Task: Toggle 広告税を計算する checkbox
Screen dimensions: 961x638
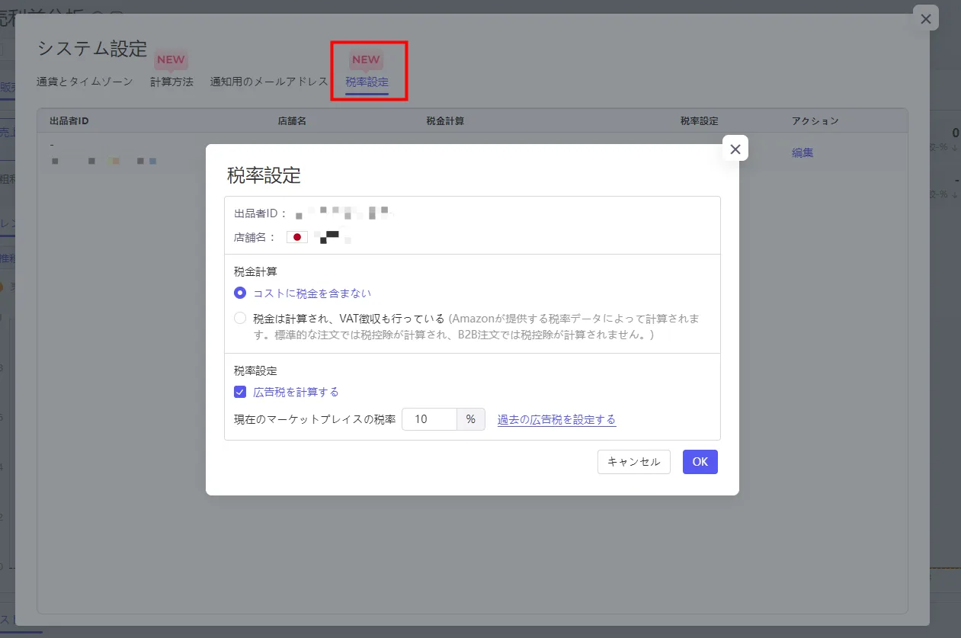Action: coord(240,392)
